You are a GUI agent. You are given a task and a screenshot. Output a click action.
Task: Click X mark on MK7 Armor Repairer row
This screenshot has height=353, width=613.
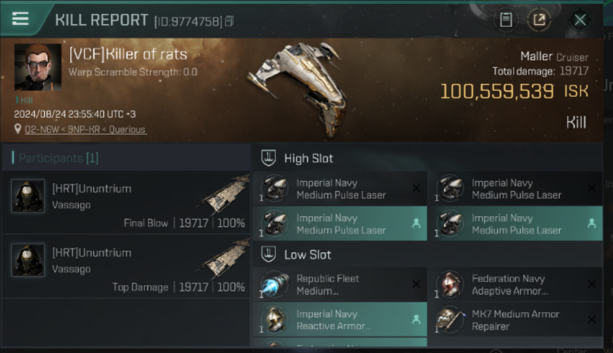coord(591,320)
